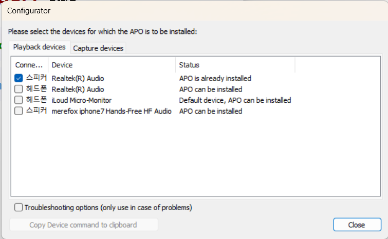The width and height of the screenshot is (388, 239).
Task: Click 'APO is already installed' status text
Action: pos(215,79)
